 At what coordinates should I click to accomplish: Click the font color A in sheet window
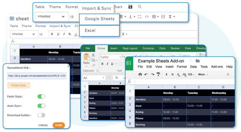click(76, 34)
